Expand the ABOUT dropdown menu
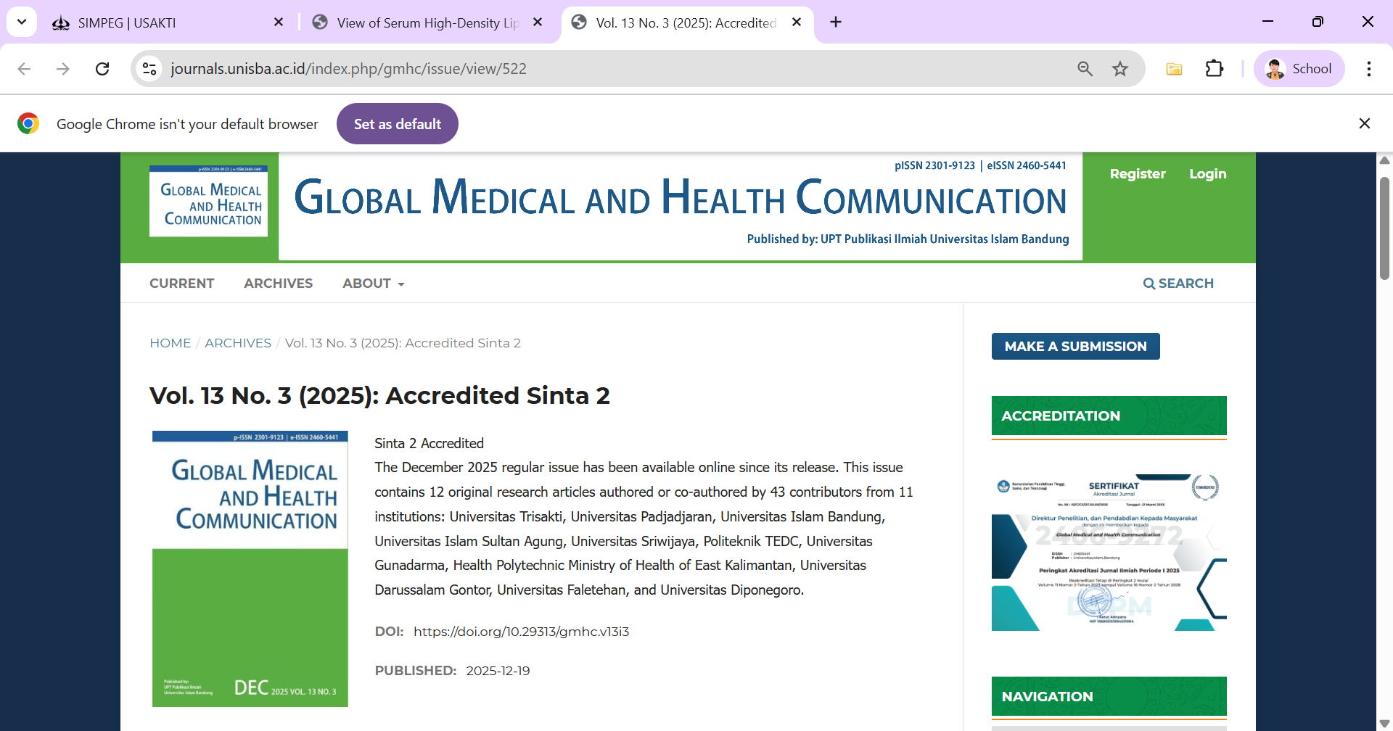This screenshot has height=731, width=1393. [373, 284]
